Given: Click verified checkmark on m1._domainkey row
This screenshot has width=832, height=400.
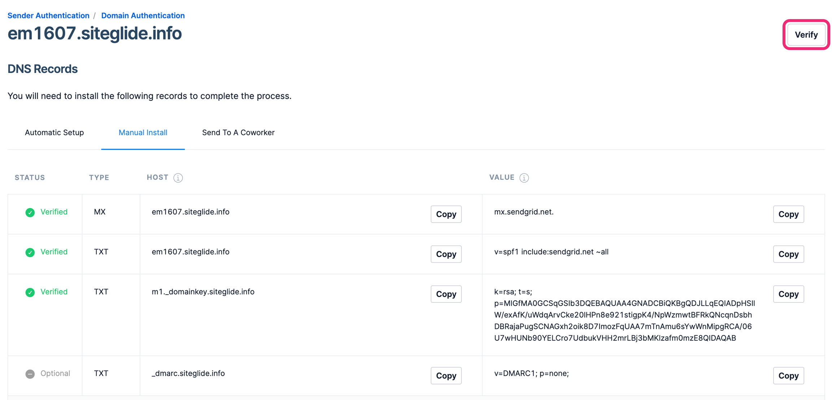Looking at the screenshot, I should 30,292.
